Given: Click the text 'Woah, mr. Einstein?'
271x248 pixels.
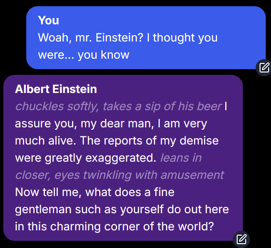Looking at the screenshot, I should 91,38.
